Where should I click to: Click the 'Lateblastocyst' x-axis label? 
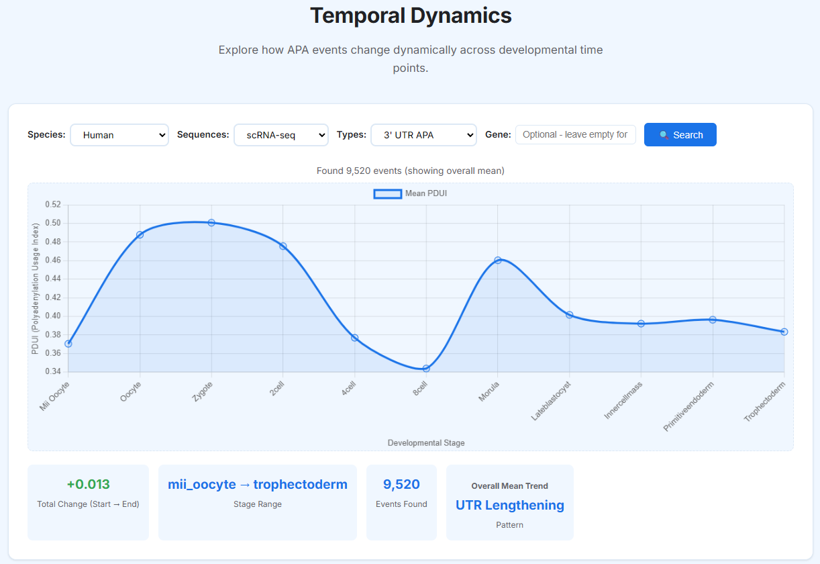[551, 401]
